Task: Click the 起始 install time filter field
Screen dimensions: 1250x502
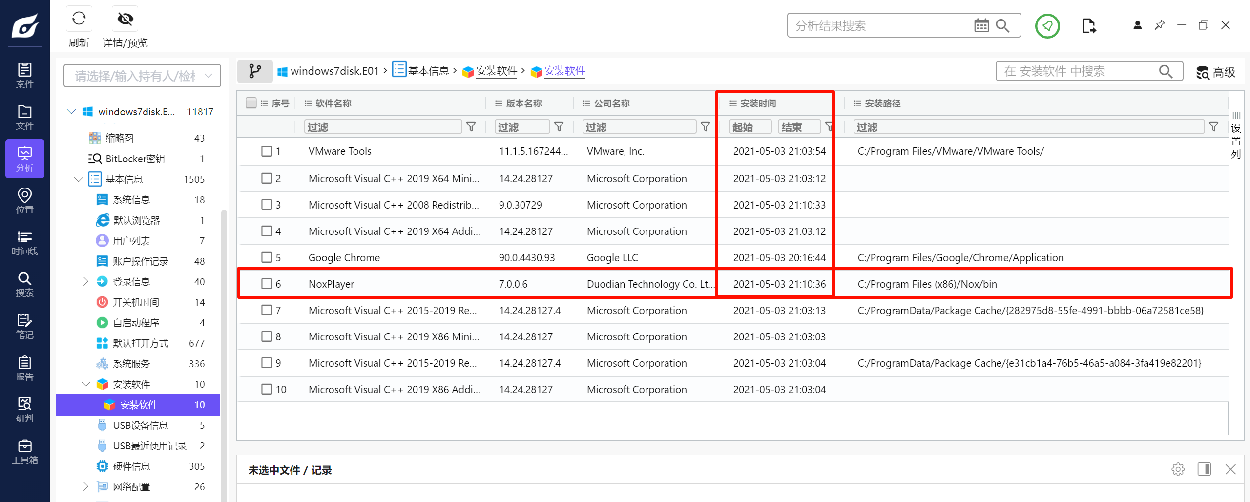Action: (750, 127)
